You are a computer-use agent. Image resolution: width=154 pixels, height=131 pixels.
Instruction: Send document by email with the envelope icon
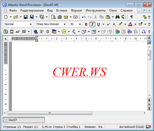[x=66, y=17]
